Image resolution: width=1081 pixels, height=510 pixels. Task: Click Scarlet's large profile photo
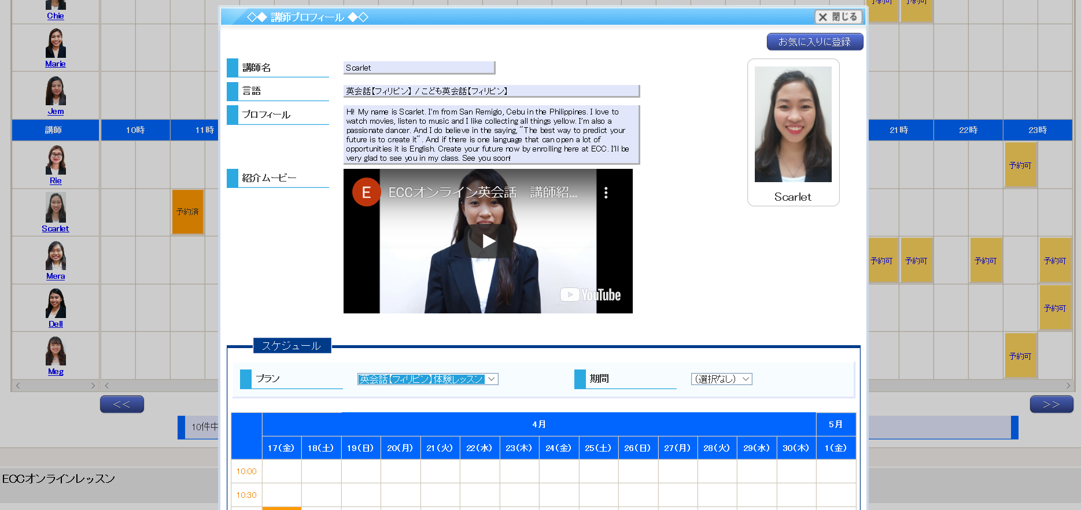click(793, 124)
